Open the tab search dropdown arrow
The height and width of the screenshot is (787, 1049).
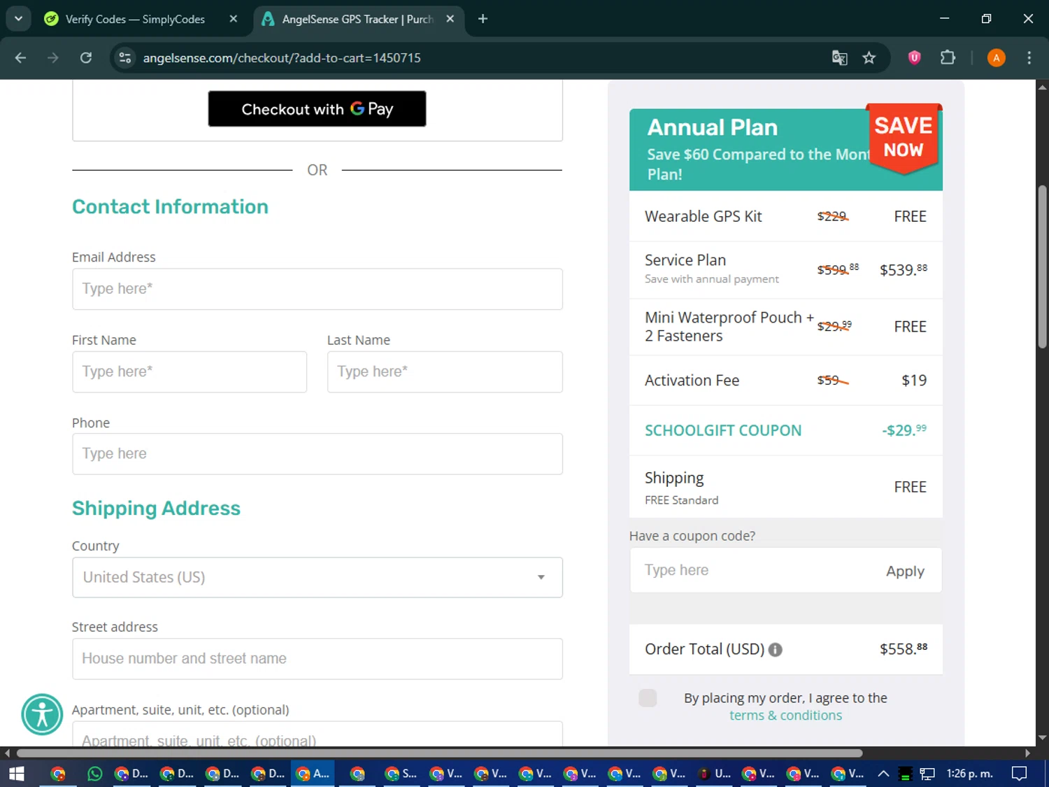(x=19, y=19)
